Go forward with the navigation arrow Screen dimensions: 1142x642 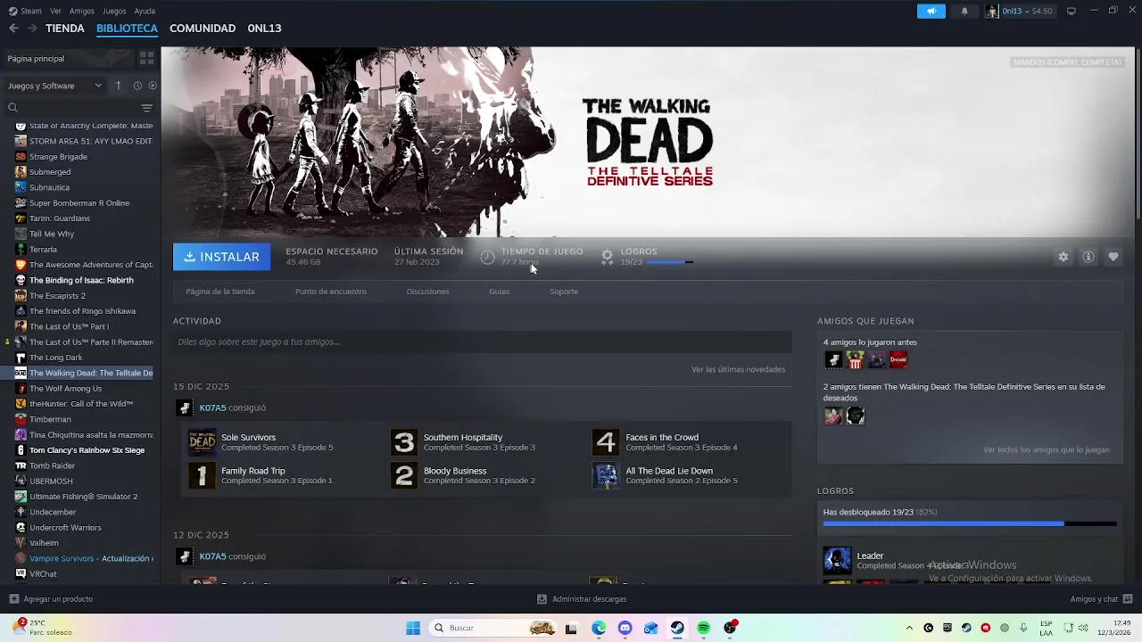pos(32,29)
